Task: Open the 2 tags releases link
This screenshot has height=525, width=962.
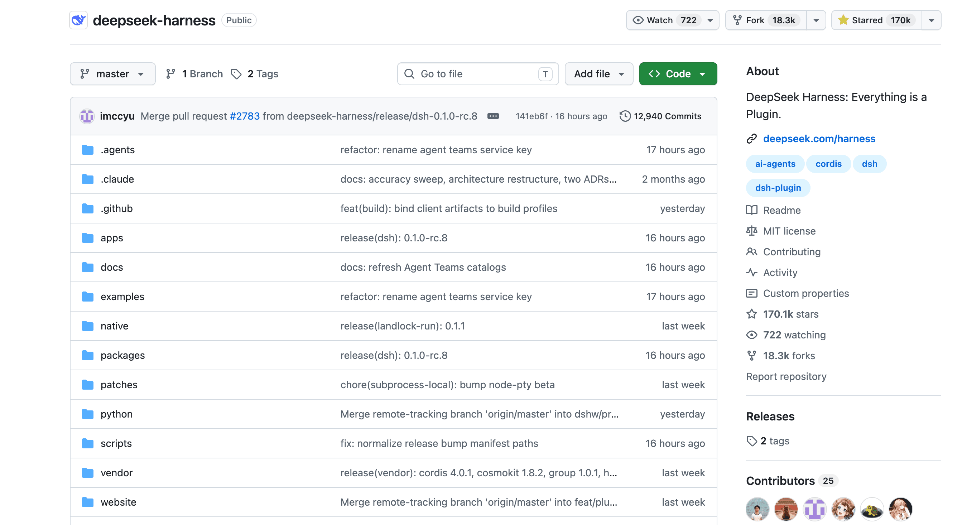Action: pyautogui.click(x=775, y=441)
